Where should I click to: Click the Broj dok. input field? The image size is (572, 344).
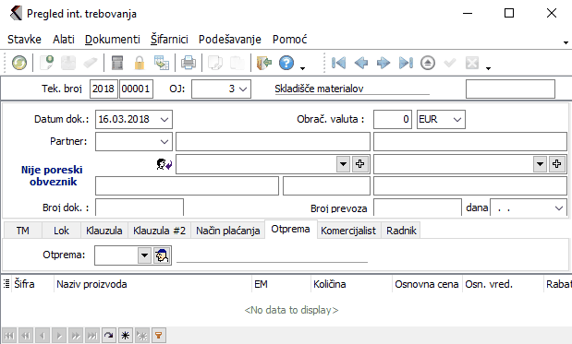[140, 208]
